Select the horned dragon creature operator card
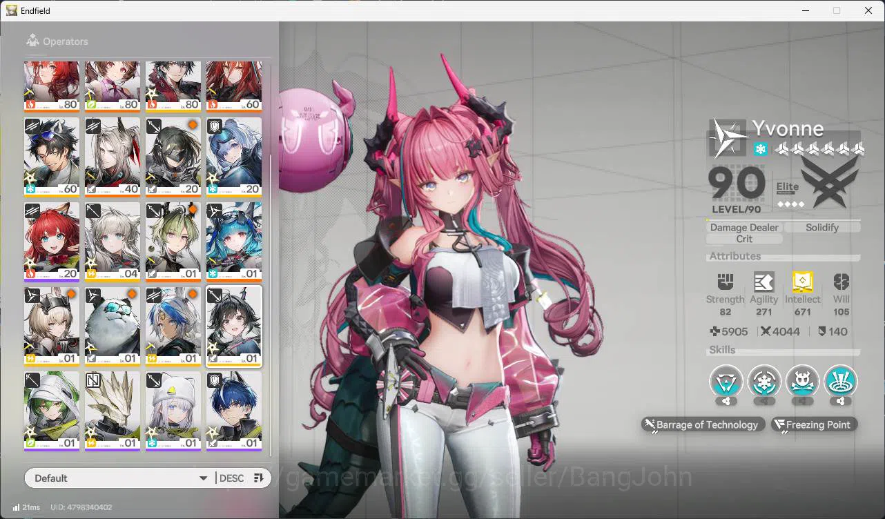The image size is (885, 519). [x=113, y=412]
